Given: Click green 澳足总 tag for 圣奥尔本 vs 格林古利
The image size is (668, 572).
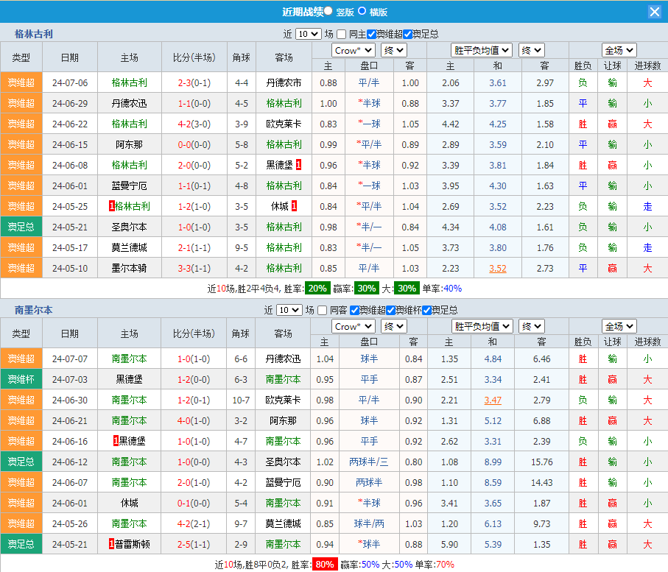Looking at the screenshot, I should point(21,227).
